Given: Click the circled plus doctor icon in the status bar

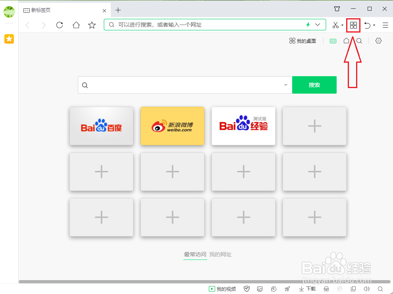Looking at the screenshot, I should (x=274, y=289).
